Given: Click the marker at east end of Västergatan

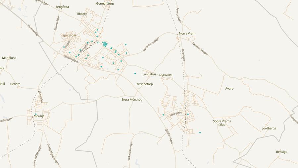Looking at the screenshot, I should (188, 114).
